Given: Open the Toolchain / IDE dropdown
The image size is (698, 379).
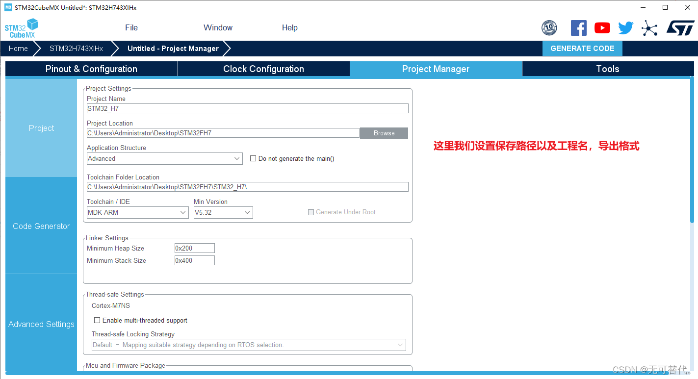Looking at the screenshot, I should click(137, 212).
